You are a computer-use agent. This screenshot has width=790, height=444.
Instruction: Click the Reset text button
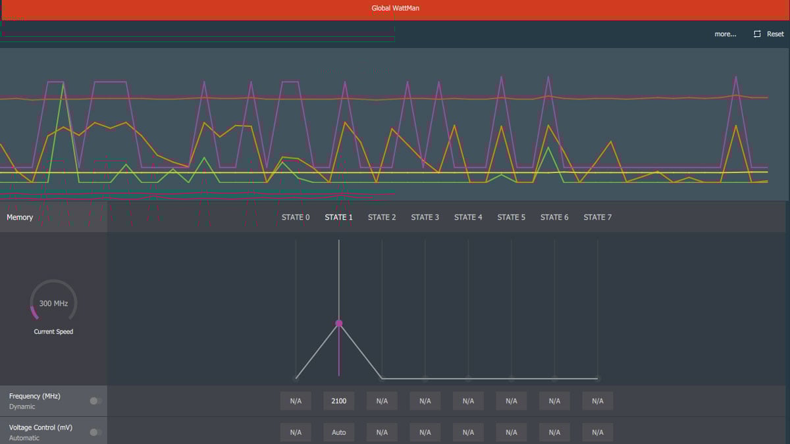776,34
